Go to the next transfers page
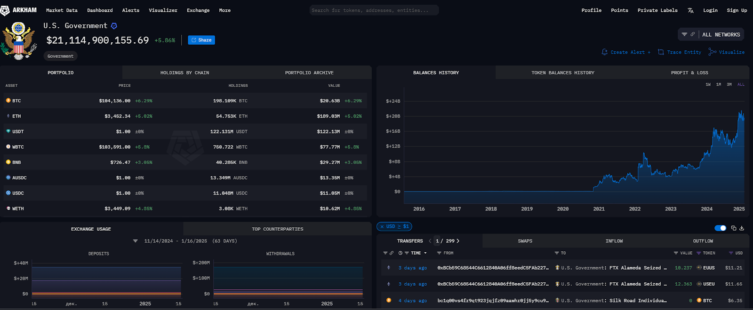Viewport: 753px width, 310px height. tap(458, 241)
